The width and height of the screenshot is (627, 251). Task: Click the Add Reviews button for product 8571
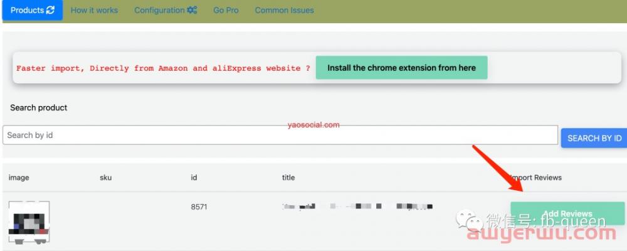click(567, 214)
